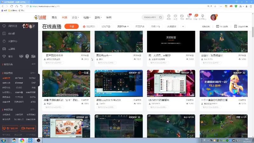Click the browser home icon
The height and width of the screenshot is (143, 254).
[17, 6]
